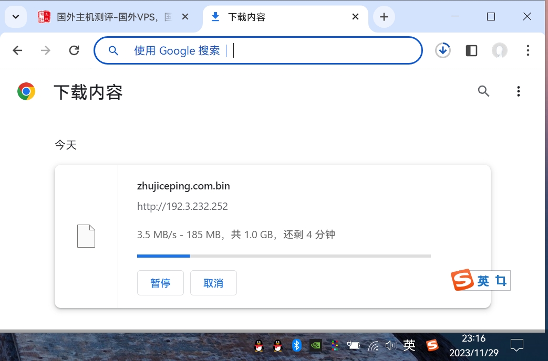Click the download speed status text

(x=236, y=234)
